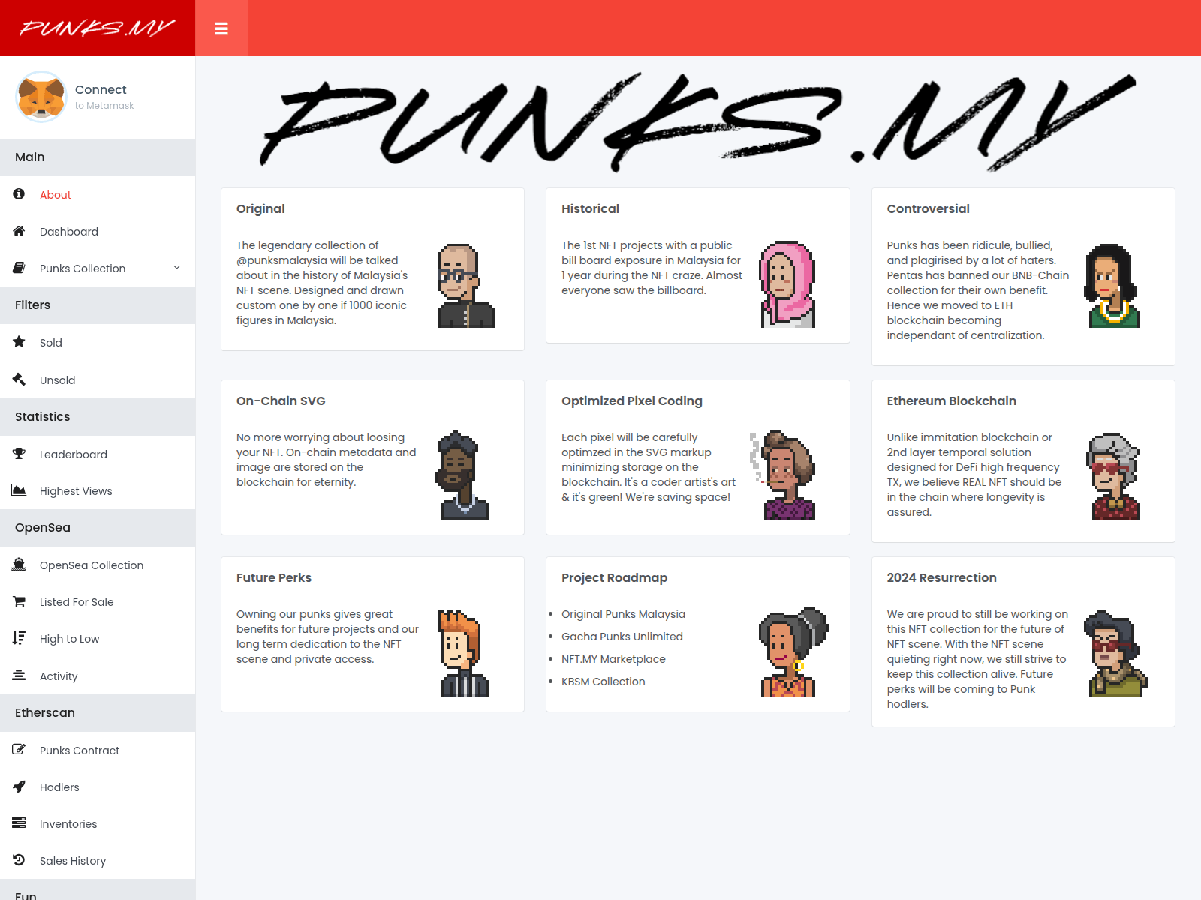
Task: Click the 'Ethereum Blockchain' card heading
Action: tap(951, 400)
